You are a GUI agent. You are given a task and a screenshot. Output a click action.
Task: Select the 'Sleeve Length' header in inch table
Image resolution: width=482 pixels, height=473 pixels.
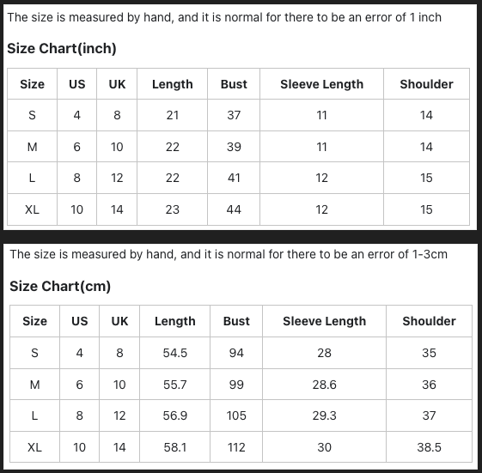[x=321, y=84]
